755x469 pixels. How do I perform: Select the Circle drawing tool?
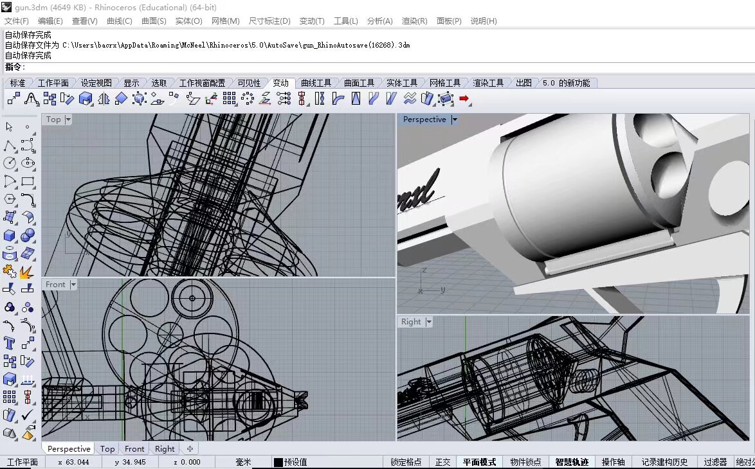[9, 163]
